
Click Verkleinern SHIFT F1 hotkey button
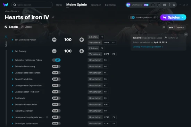pyautogui.click(x=102, y=43)
